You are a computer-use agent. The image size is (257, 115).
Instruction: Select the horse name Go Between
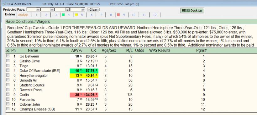pyautogui.click(x=29, y=56)
